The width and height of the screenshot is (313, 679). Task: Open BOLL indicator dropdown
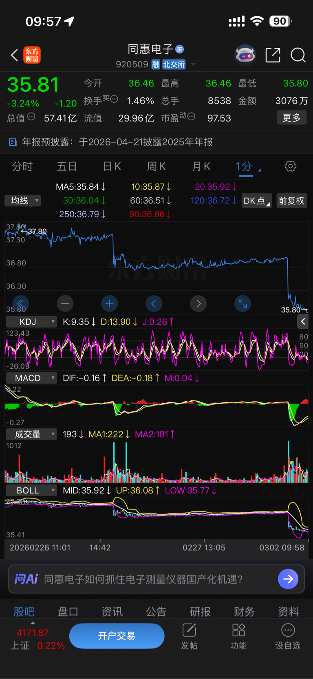(x=31, y=491)
